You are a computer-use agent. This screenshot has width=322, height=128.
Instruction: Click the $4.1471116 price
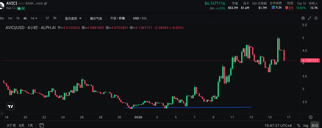click(215, 3)
